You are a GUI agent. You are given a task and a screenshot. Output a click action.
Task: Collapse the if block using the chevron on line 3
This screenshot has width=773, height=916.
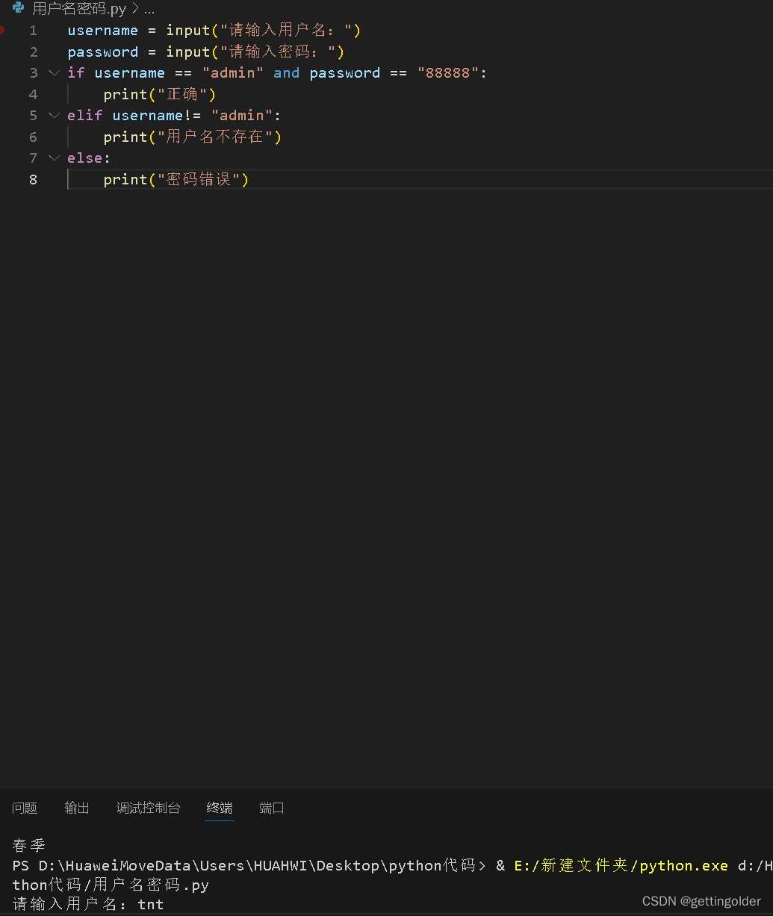click(x=53, y=72)
